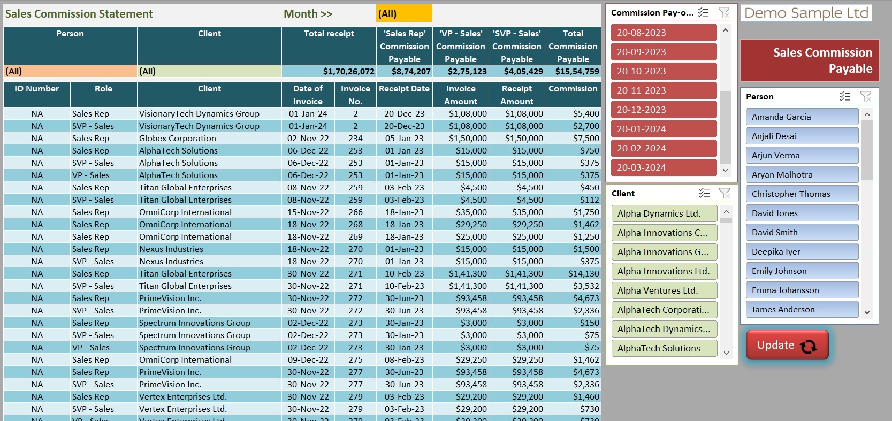Toggle Alpha Dynamics Ltd. client filter
Viewport: 892px width, 421px height.
[x=664, y=213]
